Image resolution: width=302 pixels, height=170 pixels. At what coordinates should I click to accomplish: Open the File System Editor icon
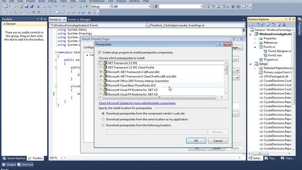point(258,25)
